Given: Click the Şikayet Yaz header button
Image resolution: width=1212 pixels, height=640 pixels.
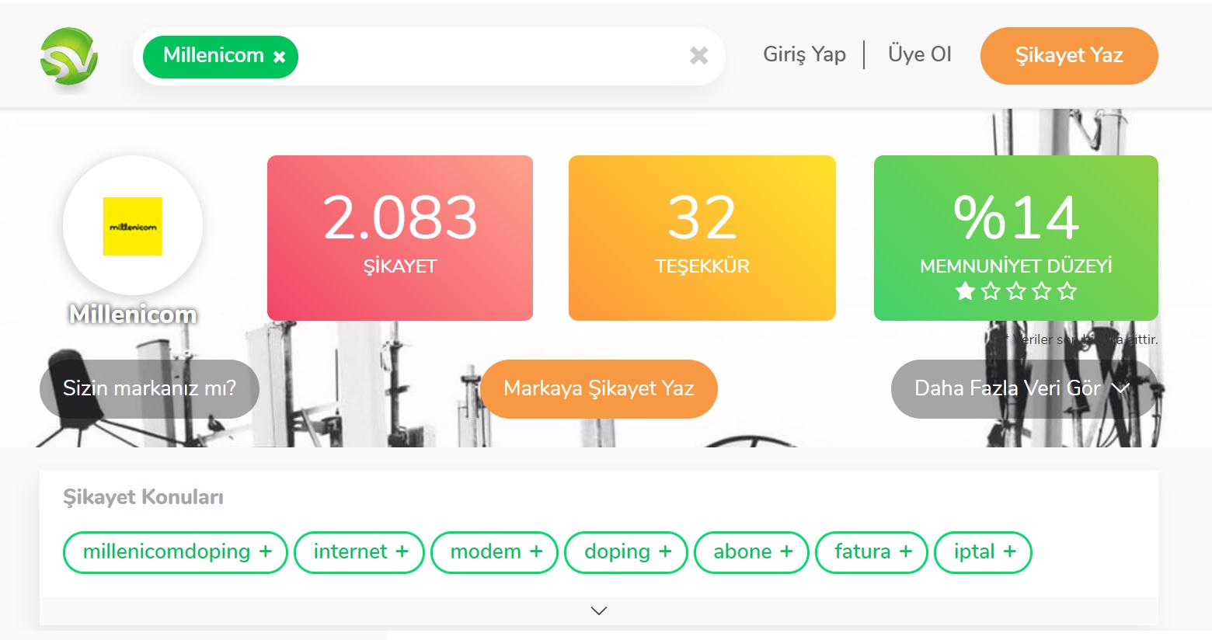Looking at the screenshot, I should [1069, 55].
